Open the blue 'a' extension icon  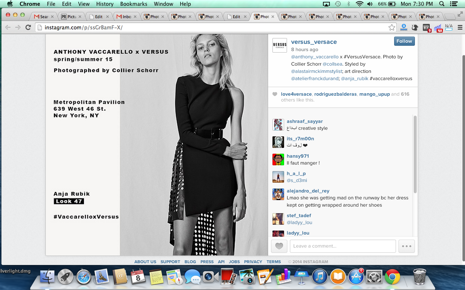click(x=403, y=27)
